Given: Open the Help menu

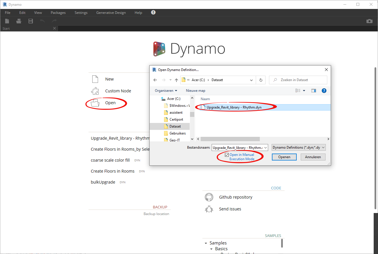Looking at the screenshot, I should [138, 13].
